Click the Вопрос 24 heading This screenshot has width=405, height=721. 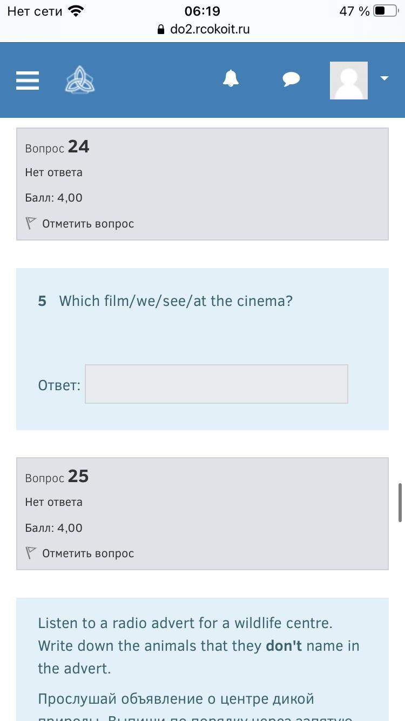tap(57, 147)
